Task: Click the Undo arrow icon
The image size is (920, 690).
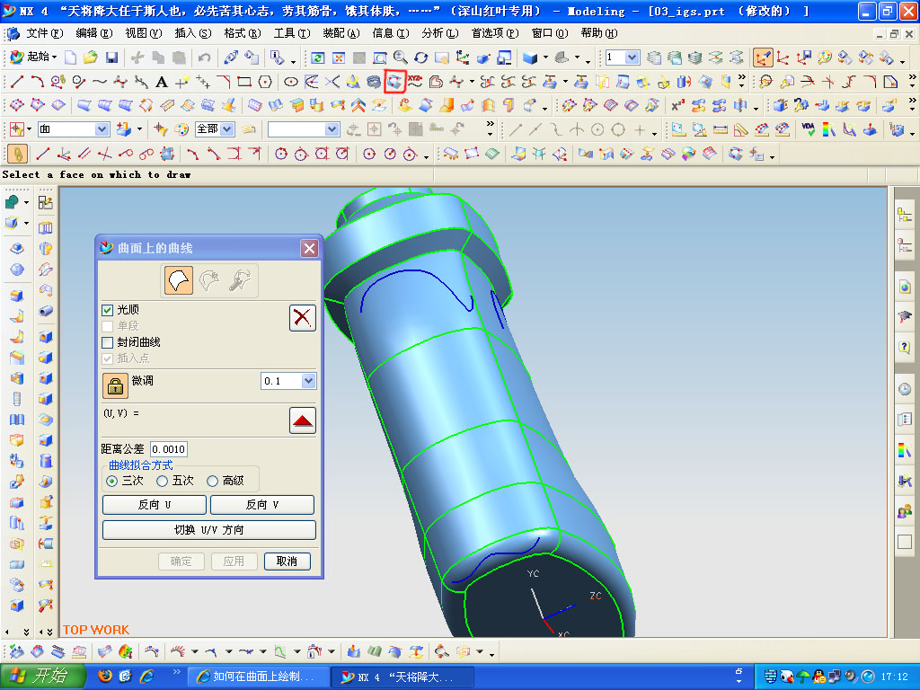Action: 204,57
